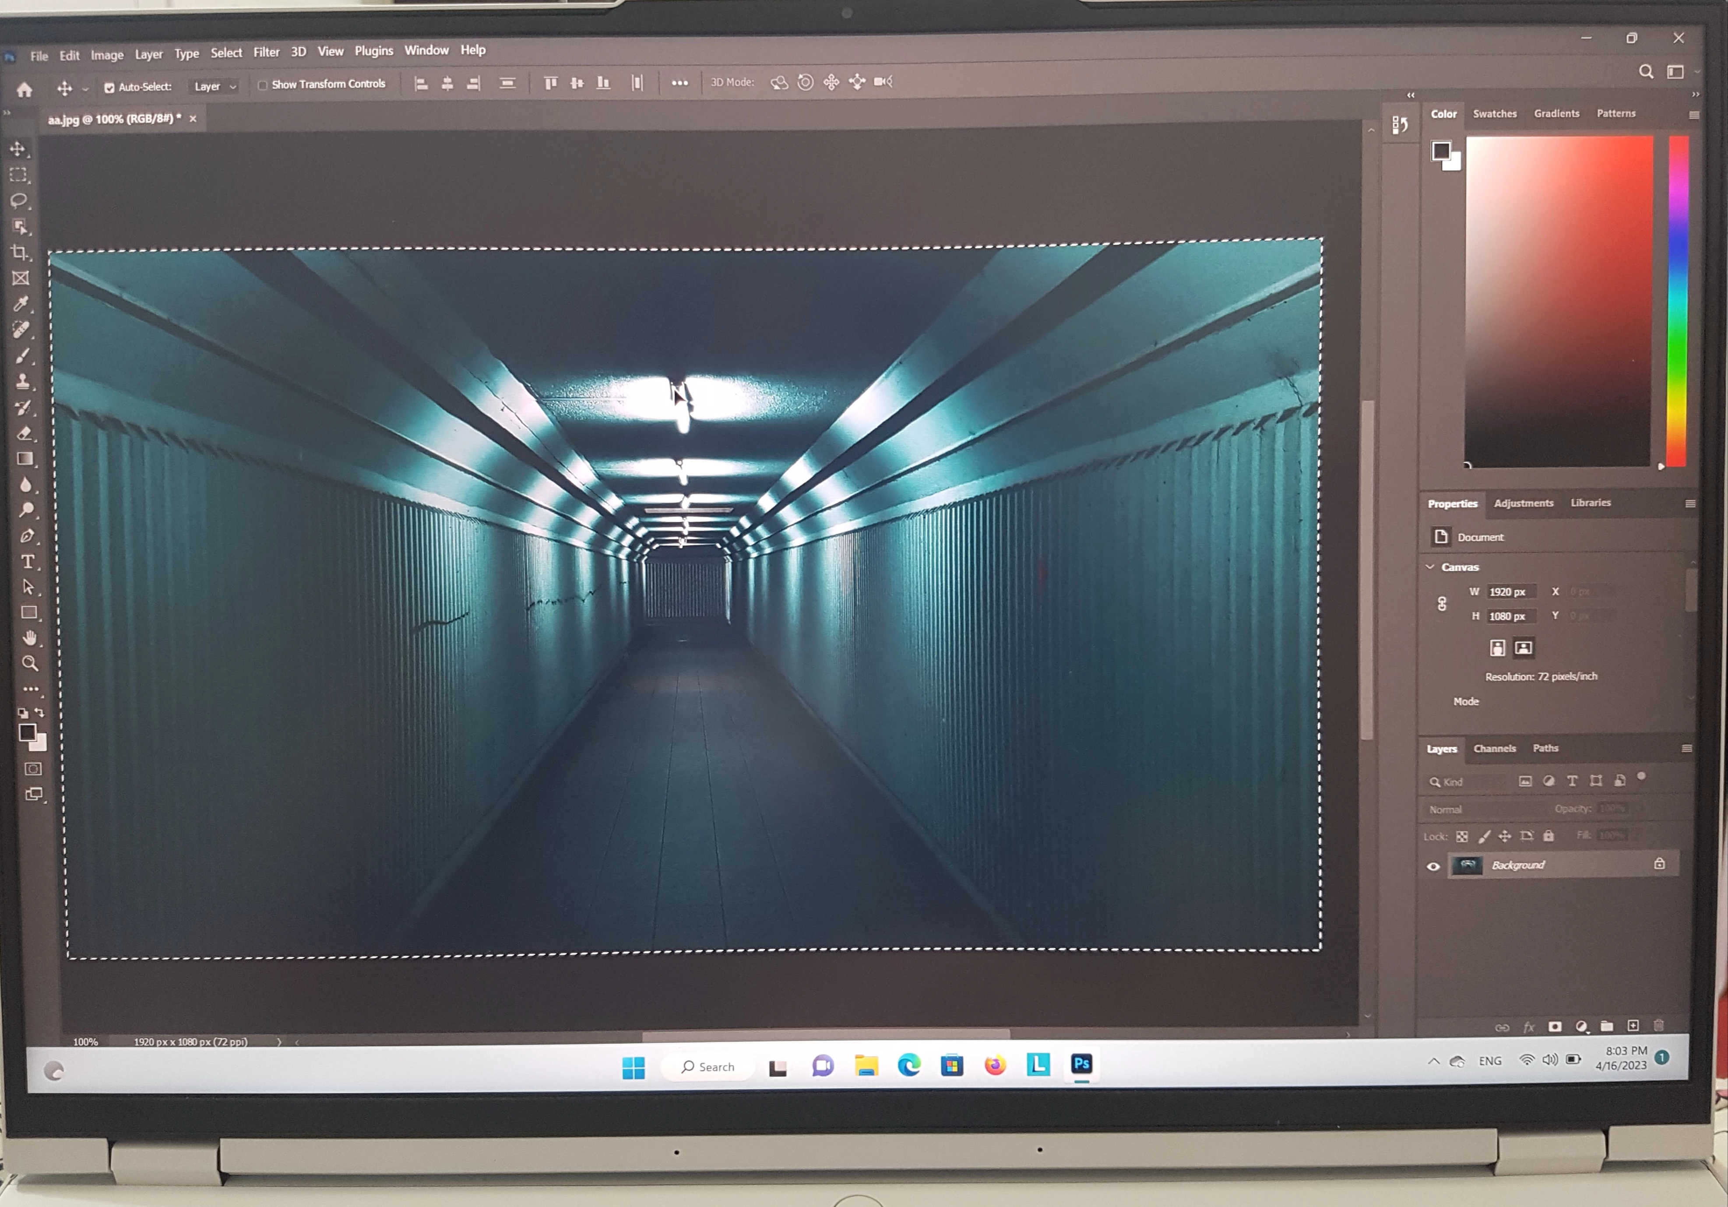The width and height of the screenshot is (1728, 1207).
Task: Select the Lasso tool
Action: click(19, 200)
